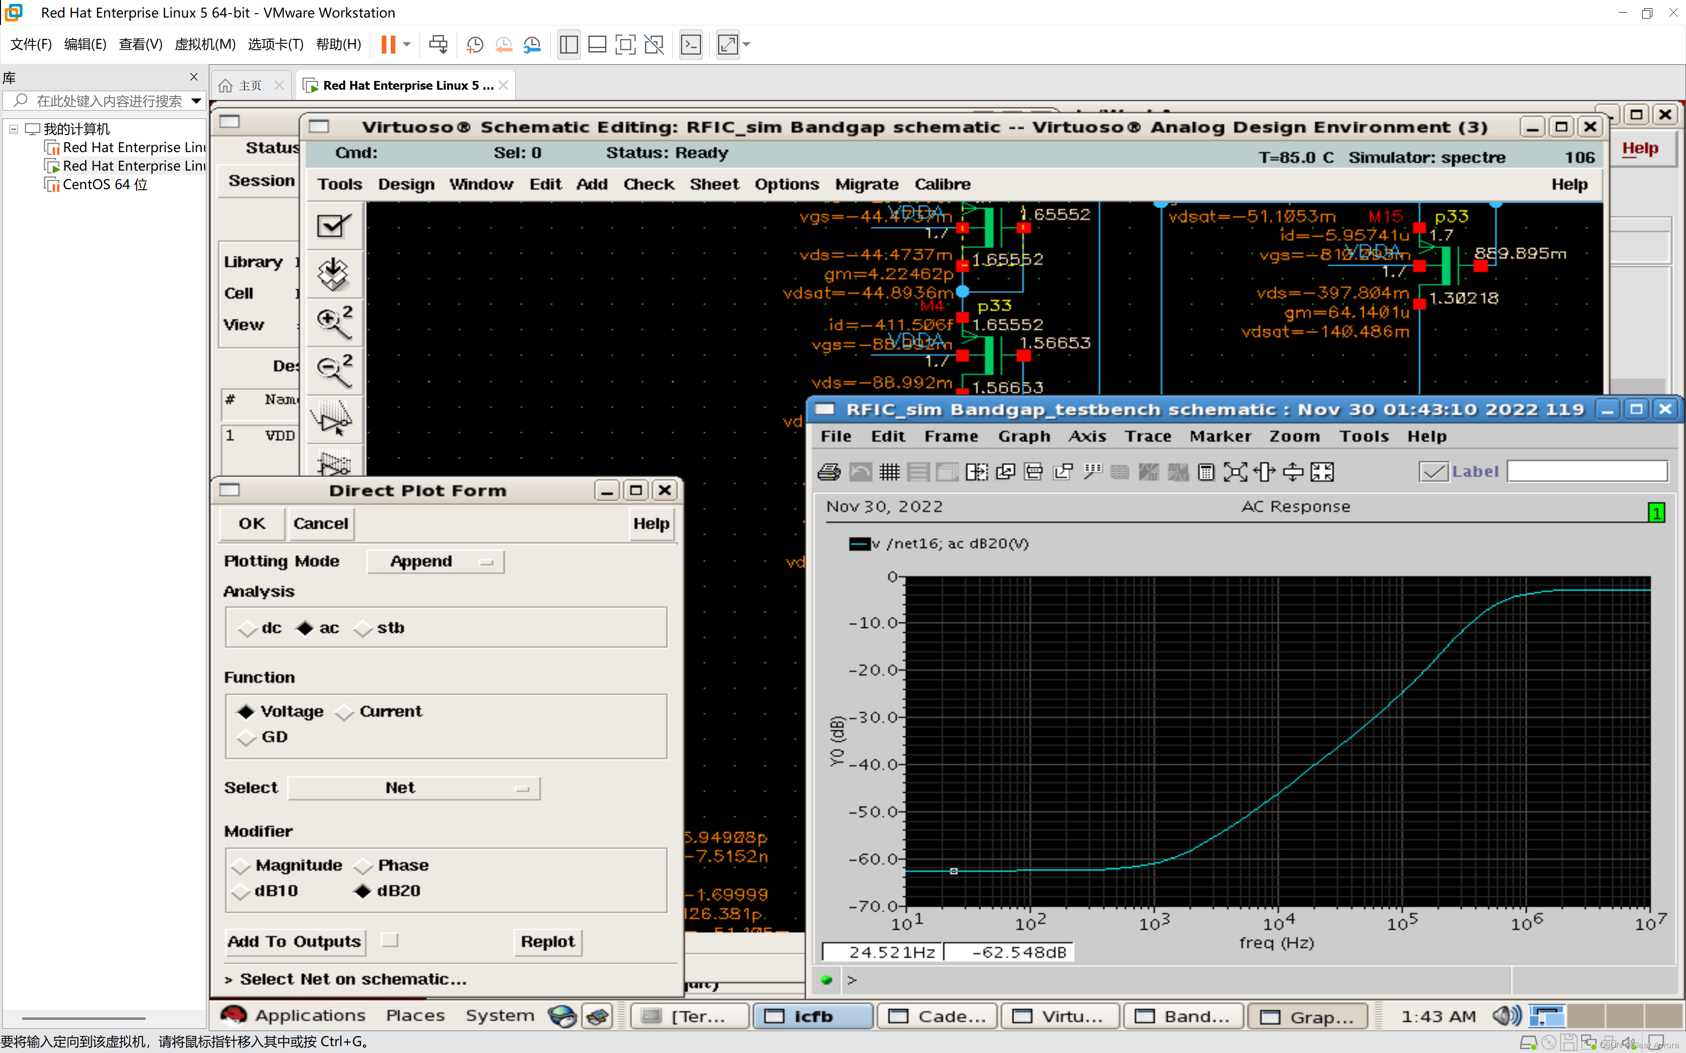Click the zoom in by 2 icon

pos(334,322)
